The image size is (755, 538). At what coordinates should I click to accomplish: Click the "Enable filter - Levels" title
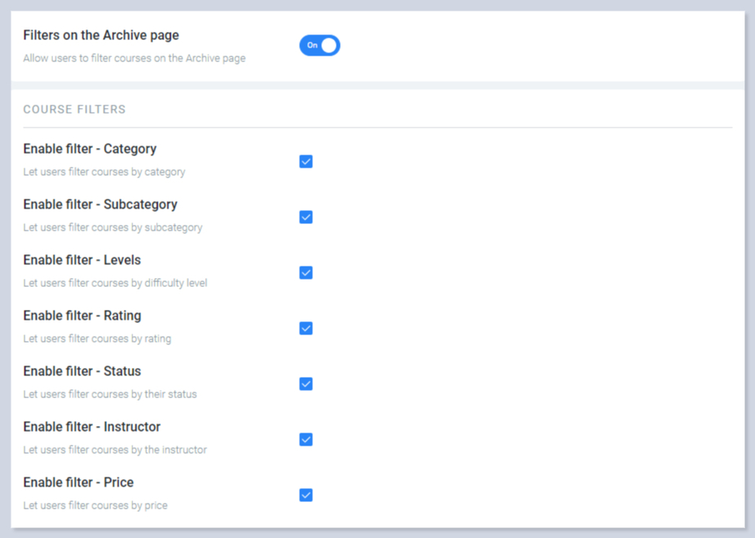(x=82, y=260)
